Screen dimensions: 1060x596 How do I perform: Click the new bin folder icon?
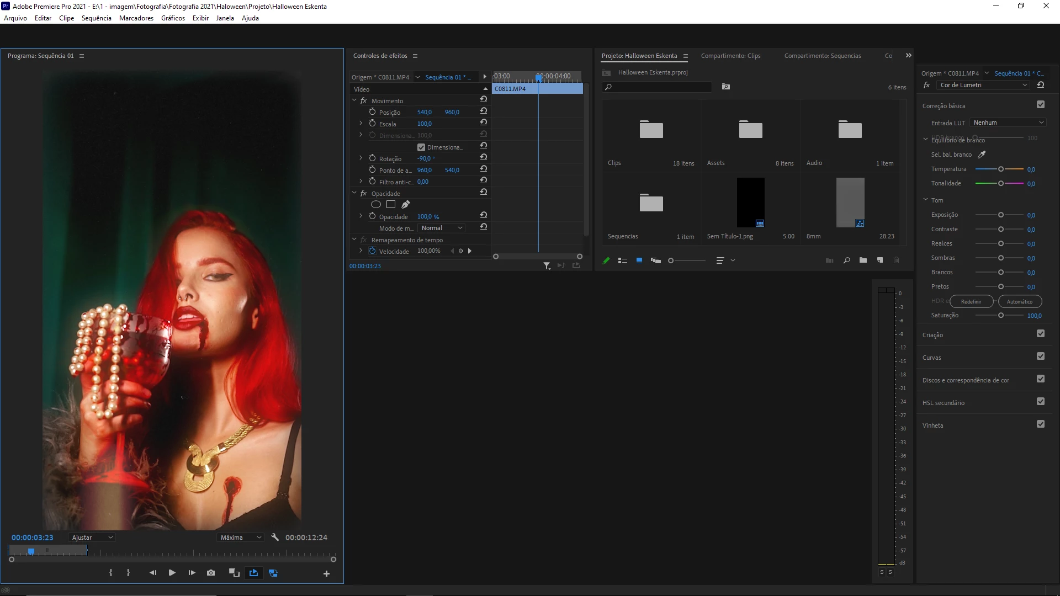click(863, 260)
